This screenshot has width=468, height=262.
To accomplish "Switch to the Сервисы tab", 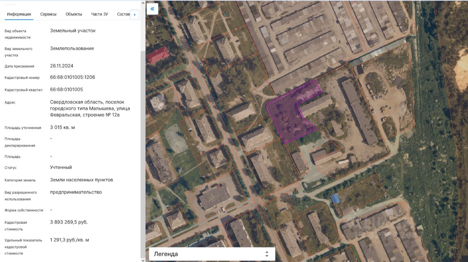I will (x=48, y=14).
